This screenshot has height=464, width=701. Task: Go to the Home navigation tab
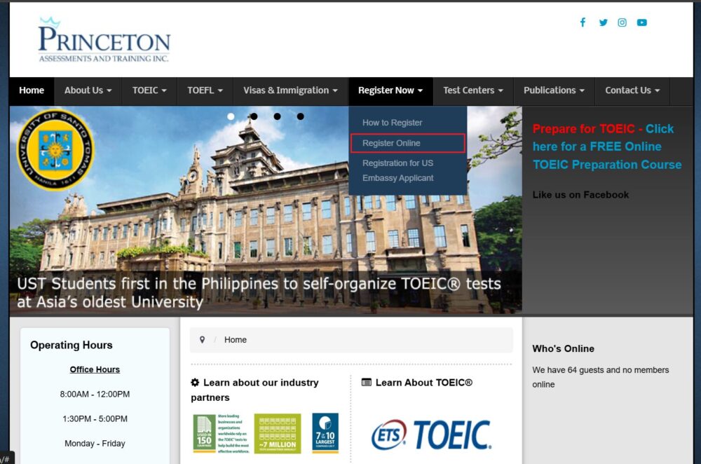pyautogui.click(x=32, y=90)
